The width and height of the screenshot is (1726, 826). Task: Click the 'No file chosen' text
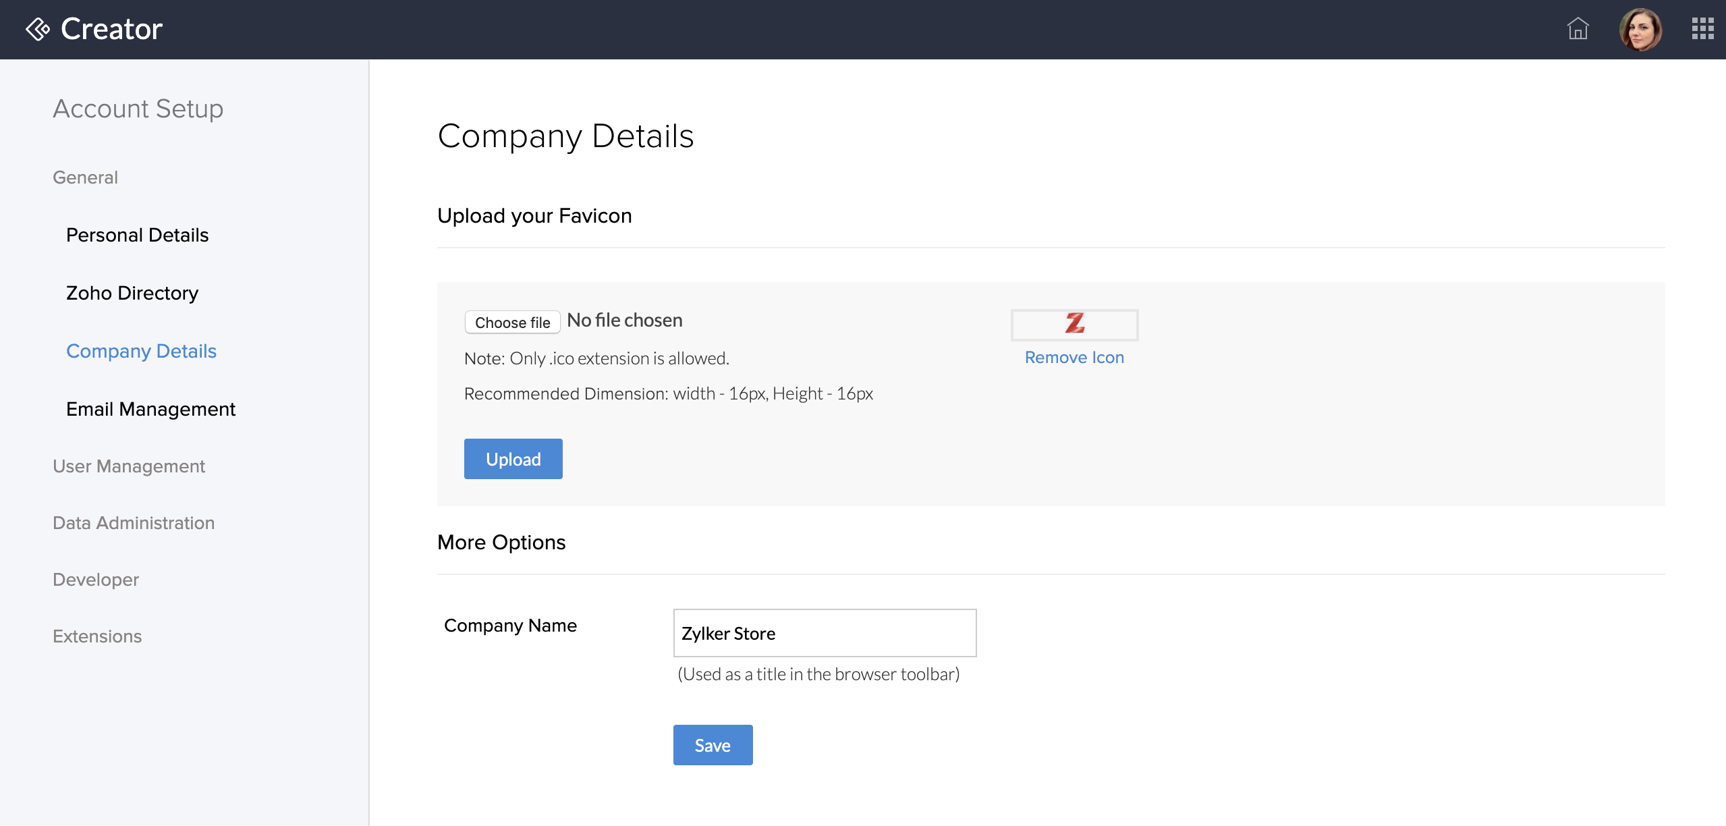point(624,321)
